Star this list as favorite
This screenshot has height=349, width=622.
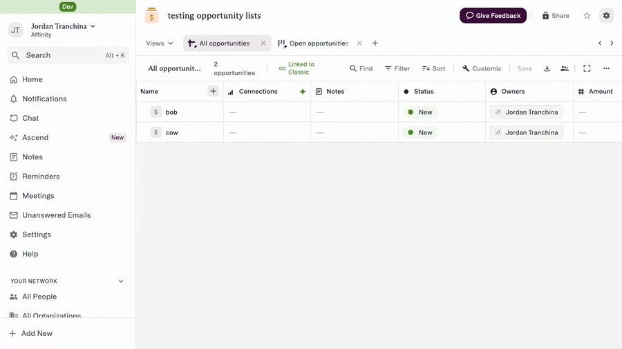point(587,15)
